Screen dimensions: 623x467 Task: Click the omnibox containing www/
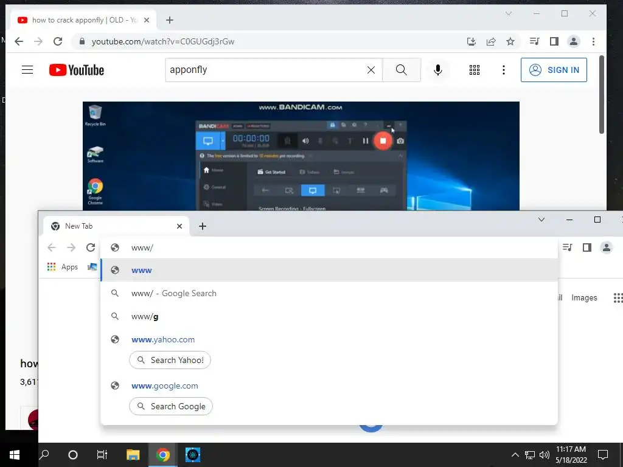click(329, 247)
